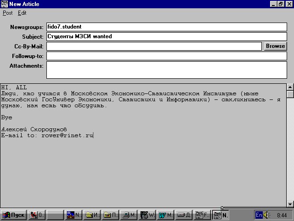This screenshot has height=221, width=294.
Task: Switch to computer taskbar item 'М..'
Action: coord(129,215)
